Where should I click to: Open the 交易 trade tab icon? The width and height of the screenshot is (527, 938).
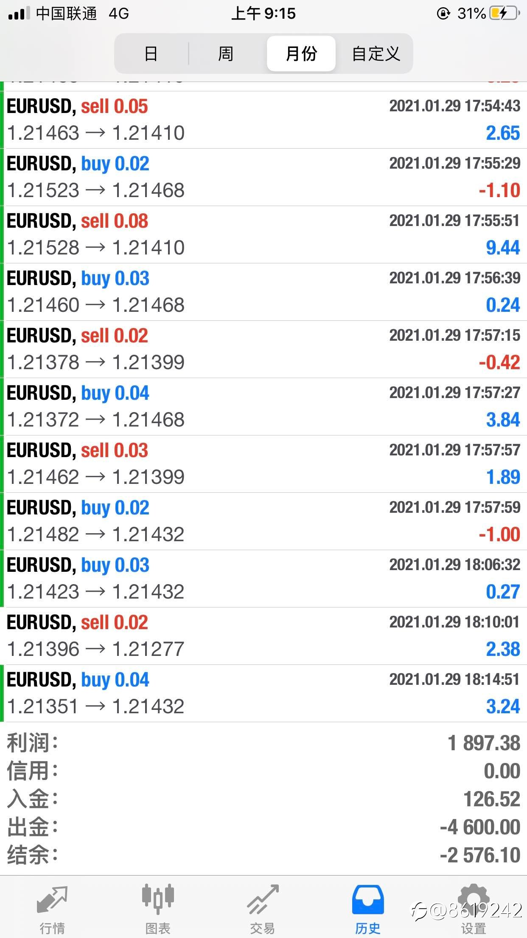263,898
